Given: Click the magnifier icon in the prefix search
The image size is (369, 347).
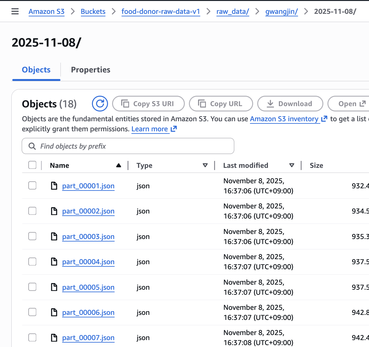Looking at the screenshot, I should [32, 146].
